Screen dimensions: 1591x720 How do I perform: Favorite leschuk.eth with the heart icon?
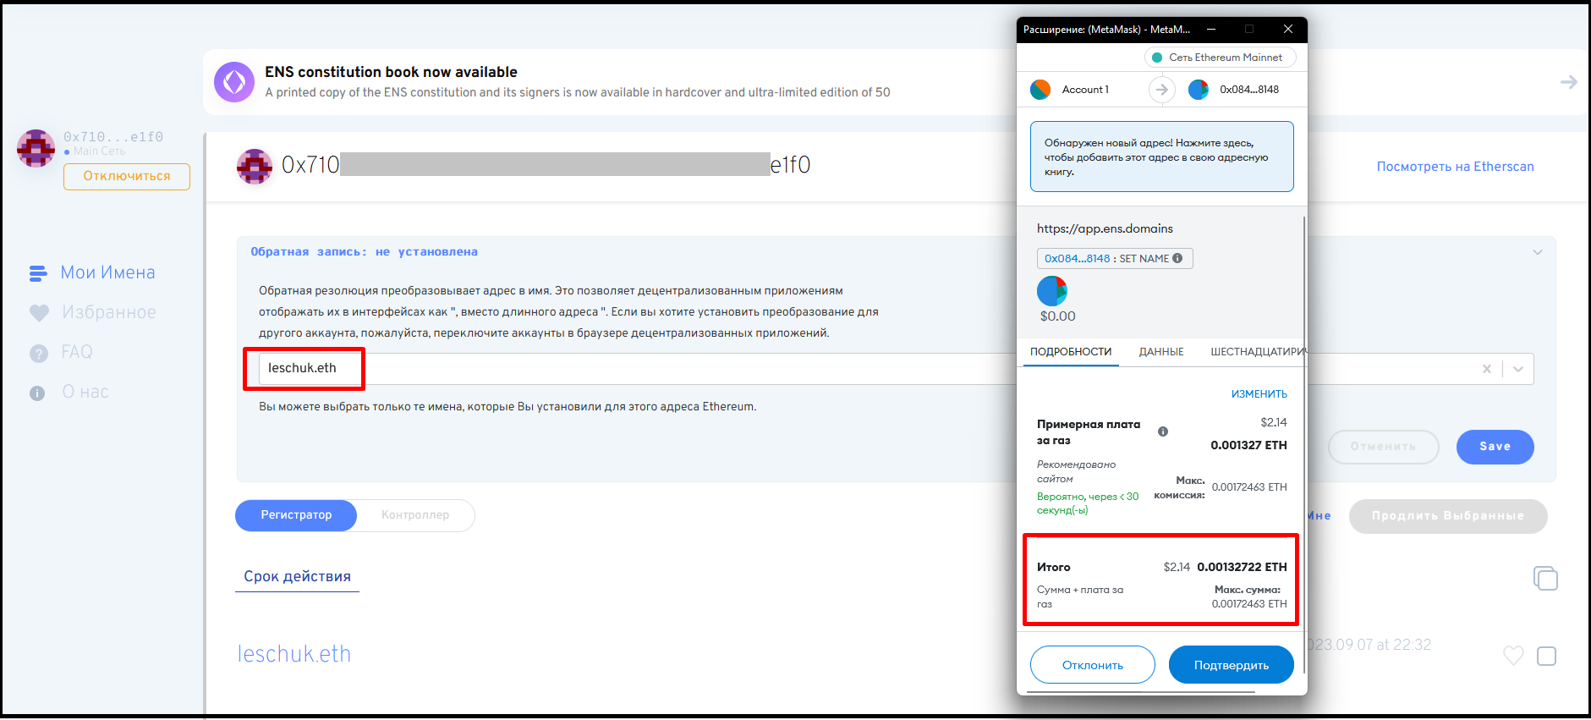click(x=1513, y=656)
